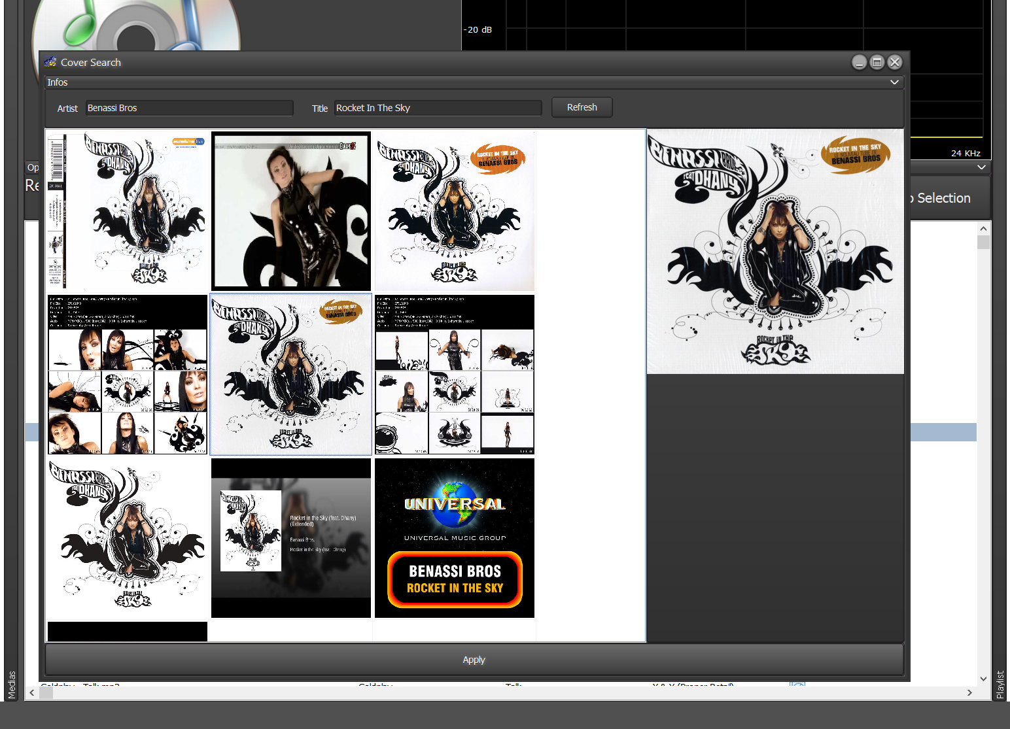Viewport: 1010px width, 729px height.
Task: Close the Cover Search window
Action: (895, 62)
